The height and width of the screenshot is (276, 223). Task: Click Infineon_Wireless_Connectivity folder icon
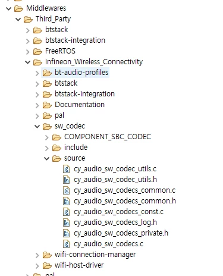pos(37,62)
